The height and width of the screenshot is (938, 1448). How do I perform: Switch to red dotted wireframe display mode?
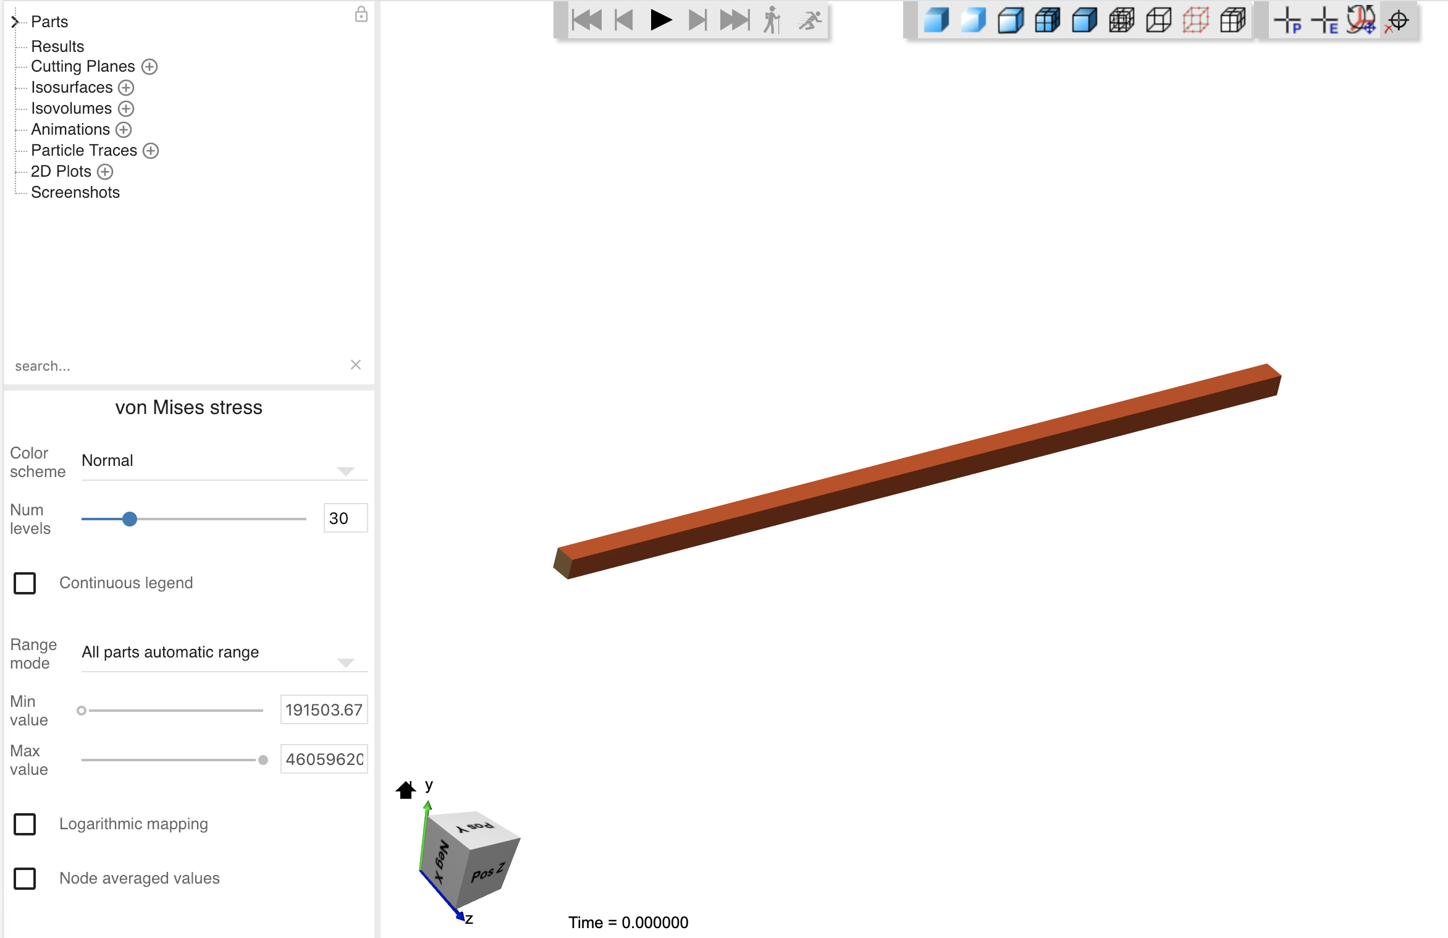click(x=1195, y=20)
